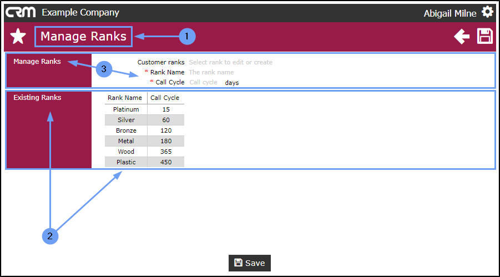This screenshot has width=500, height=277.
Task: Click the floppy disk save icon in header
Action: tap(484, 36)
